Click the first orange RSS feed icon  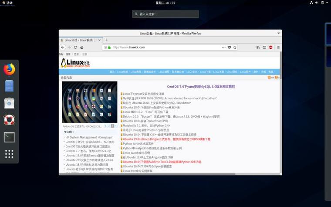tap(269, 77)
